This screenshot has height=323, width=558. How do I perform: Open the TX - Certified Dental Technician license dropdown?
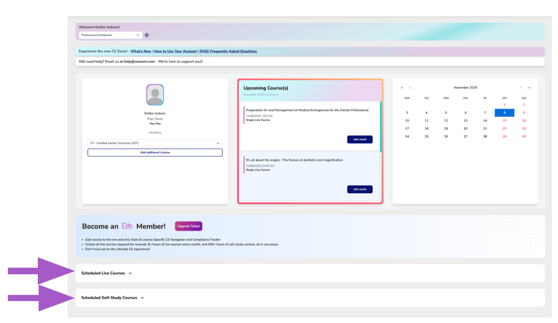pos(155,143)
